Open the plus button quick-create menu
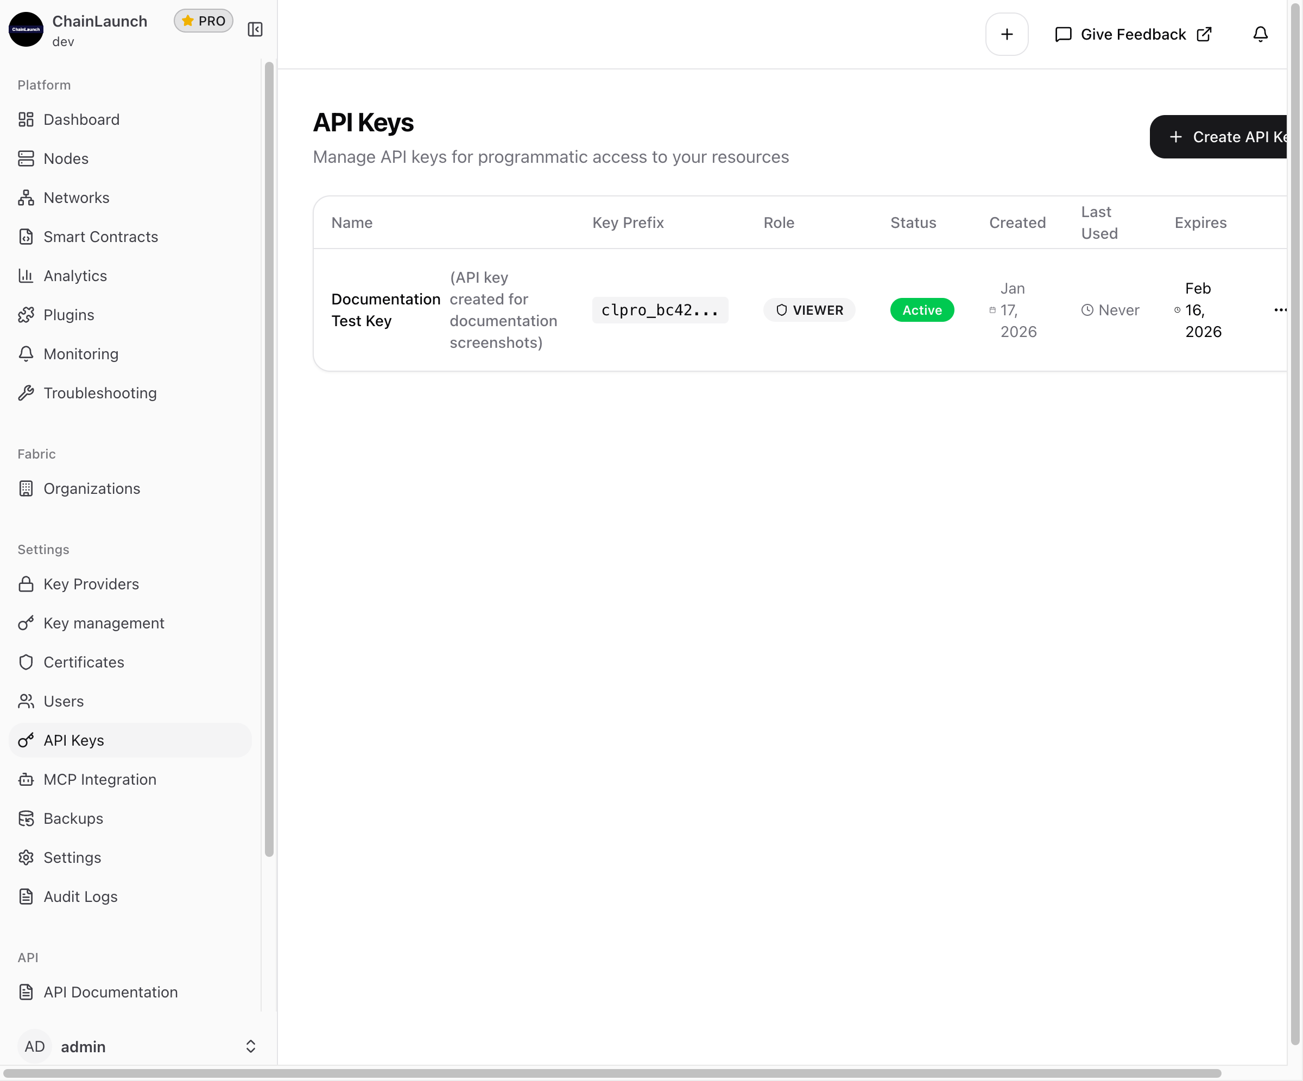This screenshot has width=1303, height=1081. point(1007,34)
